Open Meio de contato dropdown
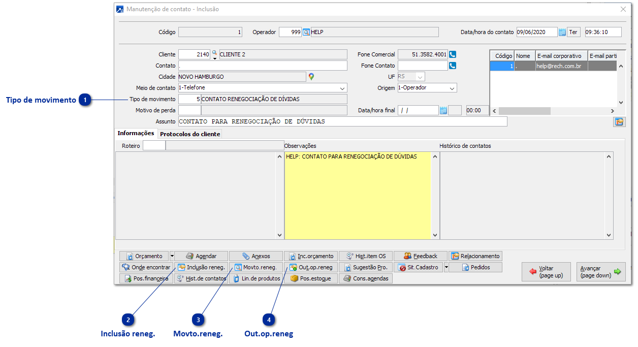This screenshot has width=638, height=347. click(x=342, y=88)
